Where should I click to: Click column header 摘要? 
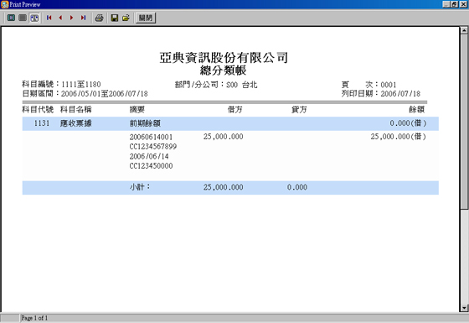[x=137, y=109]
